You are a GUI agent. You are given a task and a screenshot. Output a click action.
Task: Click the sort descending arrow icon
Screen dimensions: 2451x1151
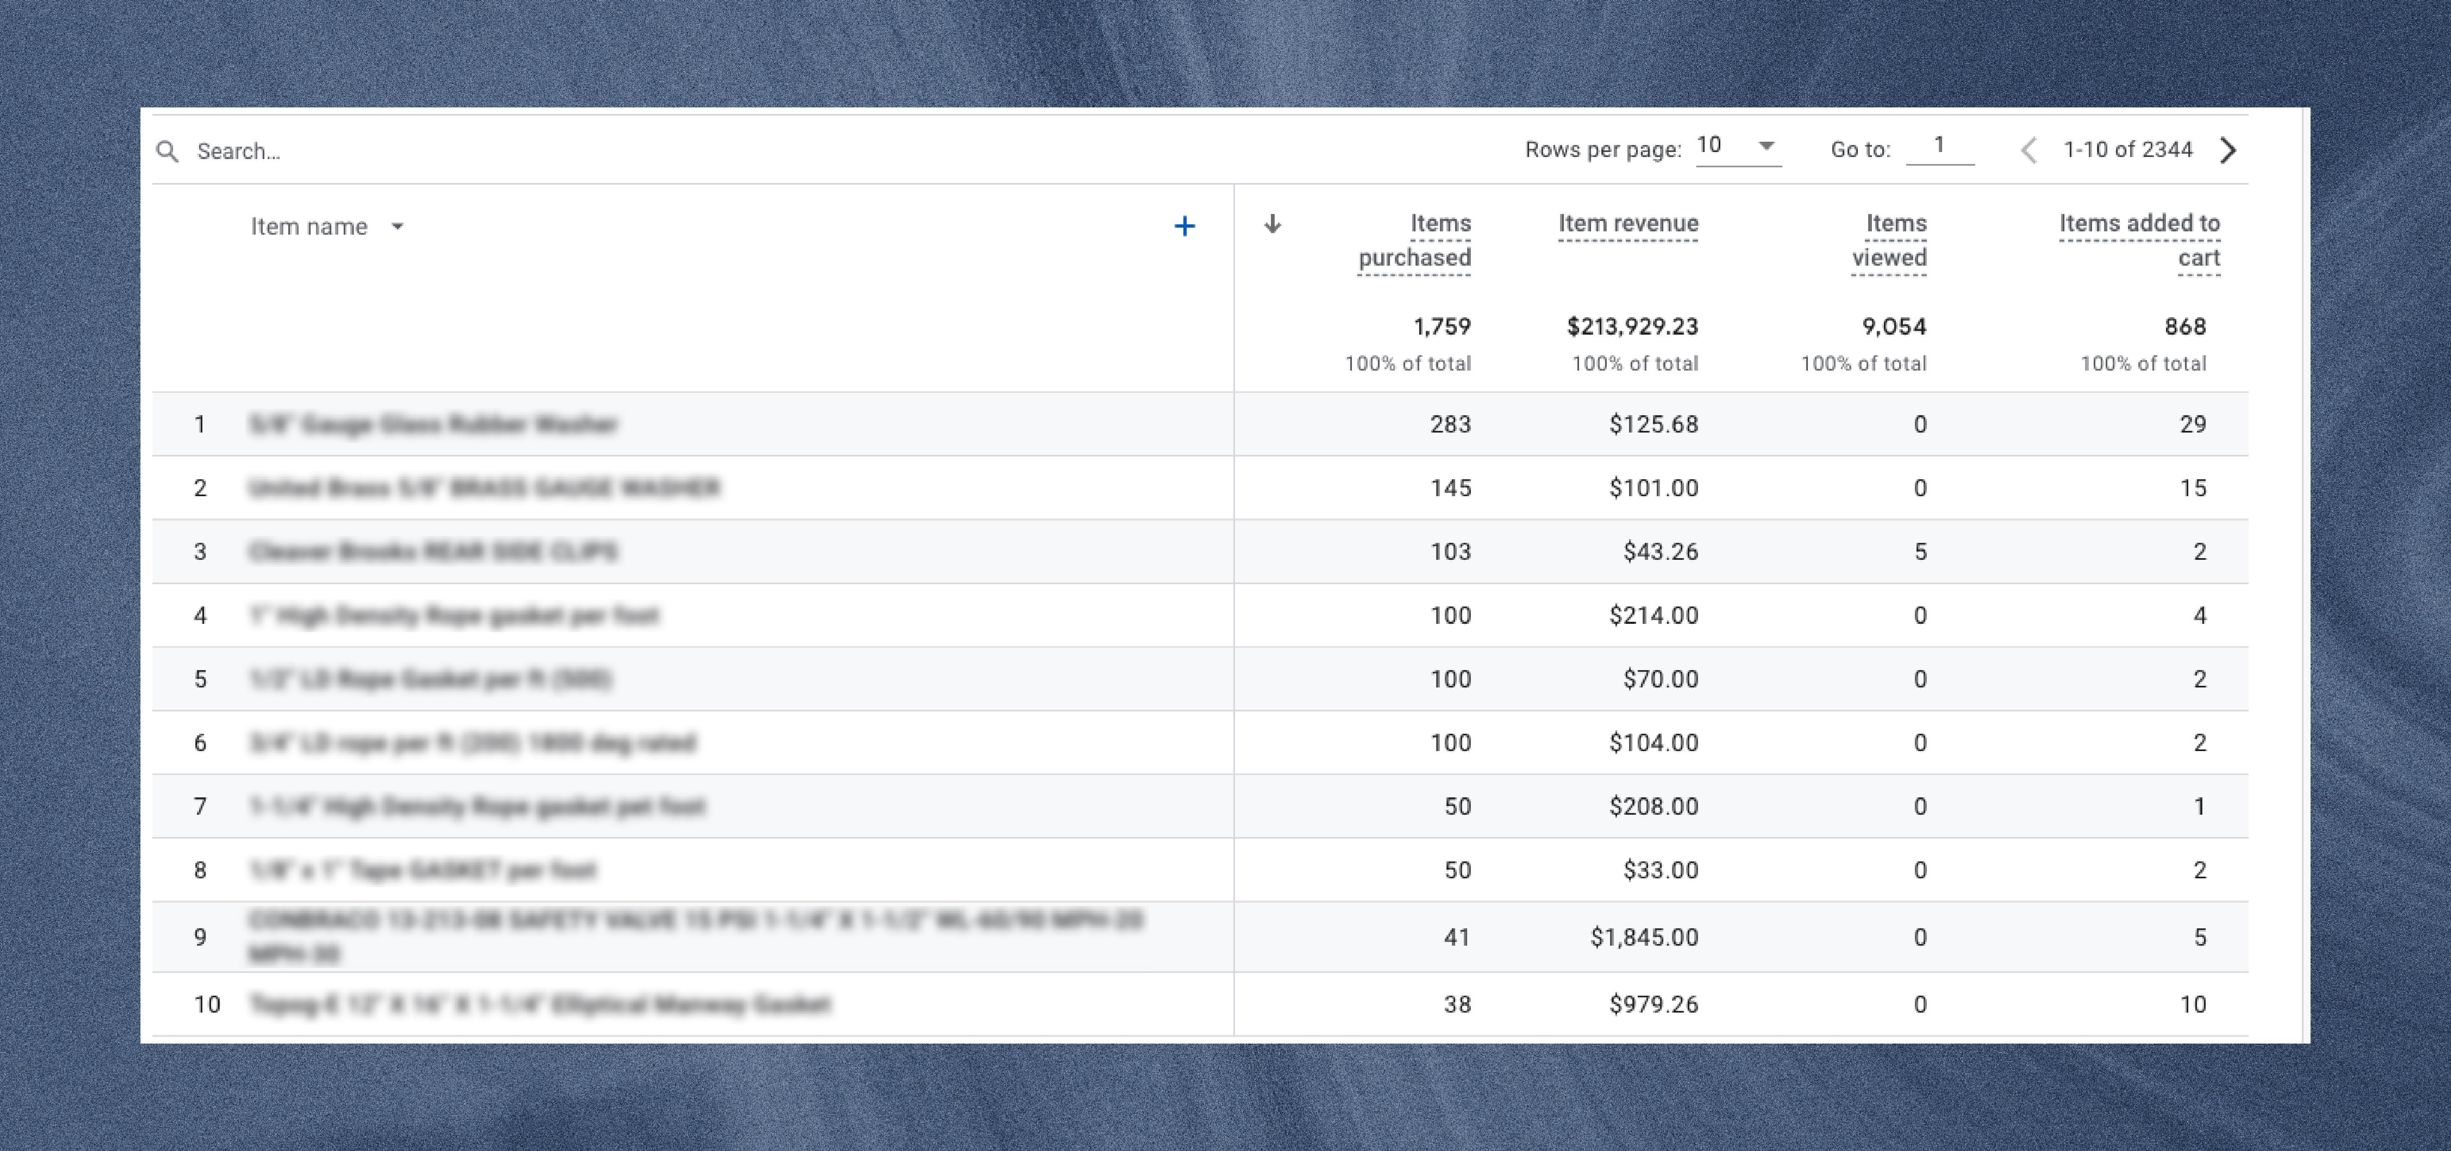pyautogui.click(x=1272, y=224)
